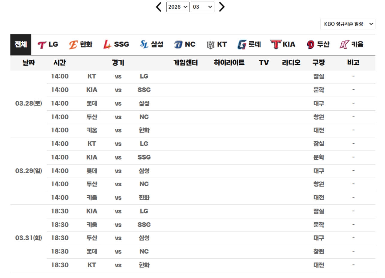Click 14:00 time in 03.28 KT vs LG row
Image resolution: width=385 pixels, height=278 pixels.
click(x=60, y=76)
